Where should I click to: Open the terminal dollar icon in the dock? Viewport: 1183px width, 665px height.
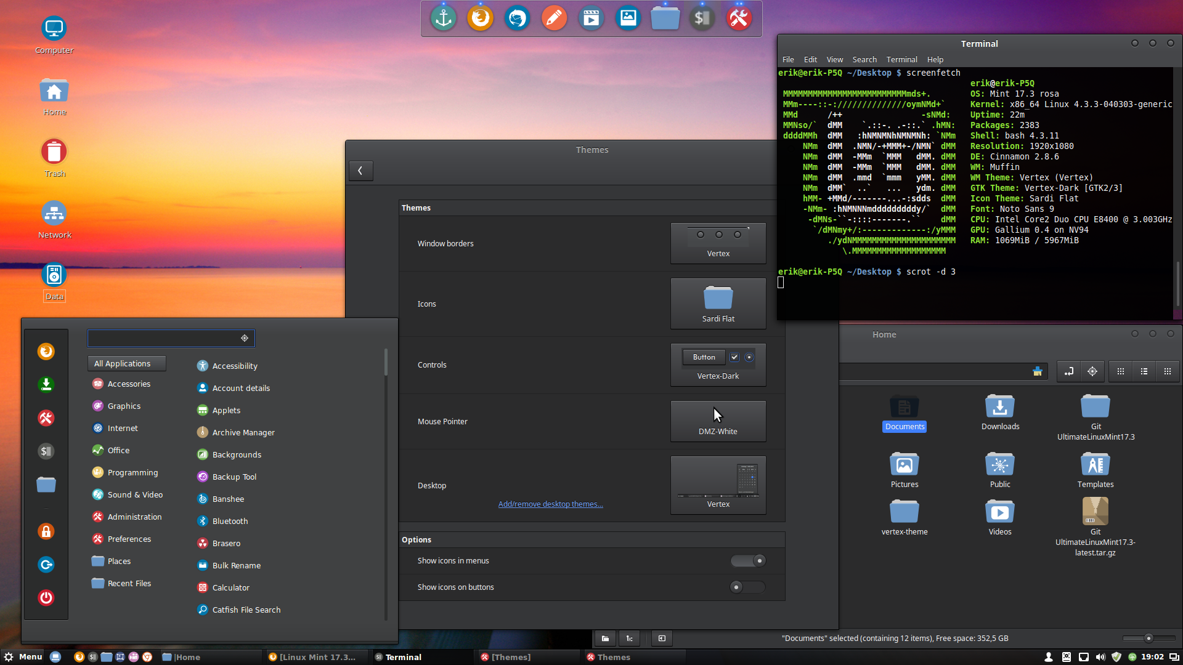702,18
